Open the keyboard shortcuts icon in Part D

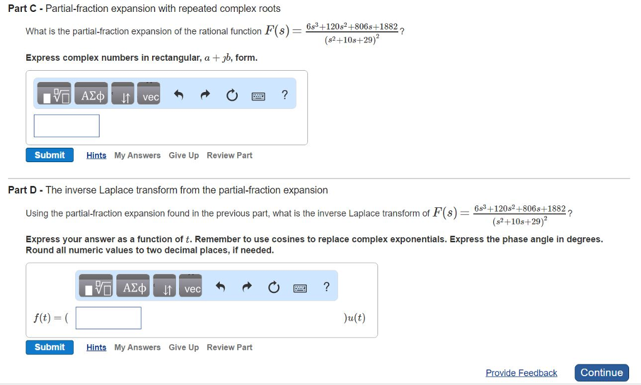pyautogui.click(x=300, y=286)
